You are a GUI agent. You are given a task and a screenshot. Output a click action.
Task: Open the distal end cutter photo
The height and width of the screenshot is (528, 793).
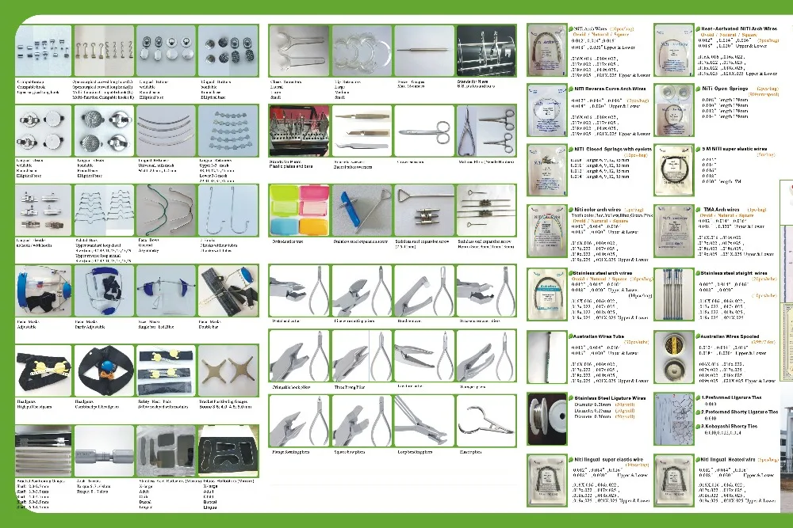(299, 291)
